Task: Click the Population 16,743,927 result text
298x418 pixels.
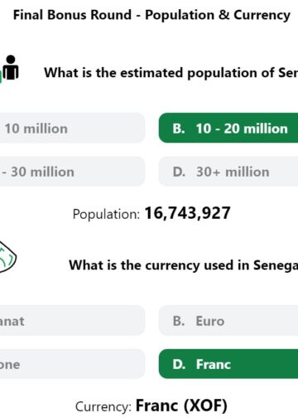Action: [151, 213]
